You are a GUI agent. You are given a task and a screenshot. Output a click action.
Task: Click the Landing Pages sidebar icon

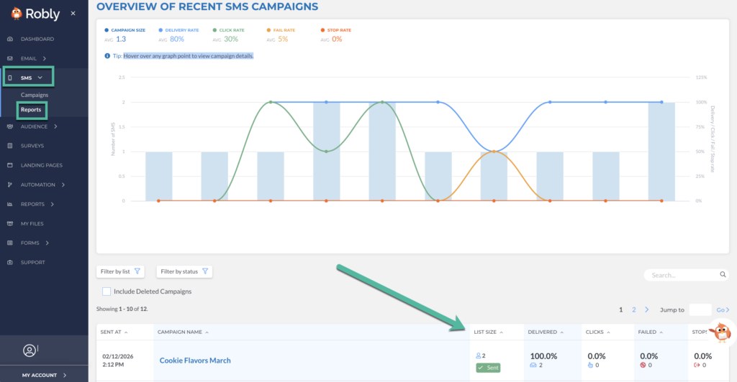pos(10,165)
